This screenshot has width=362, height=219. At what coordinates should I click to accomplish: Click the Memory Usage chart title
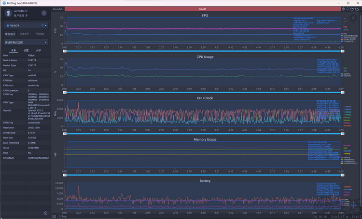coord(205,139)
